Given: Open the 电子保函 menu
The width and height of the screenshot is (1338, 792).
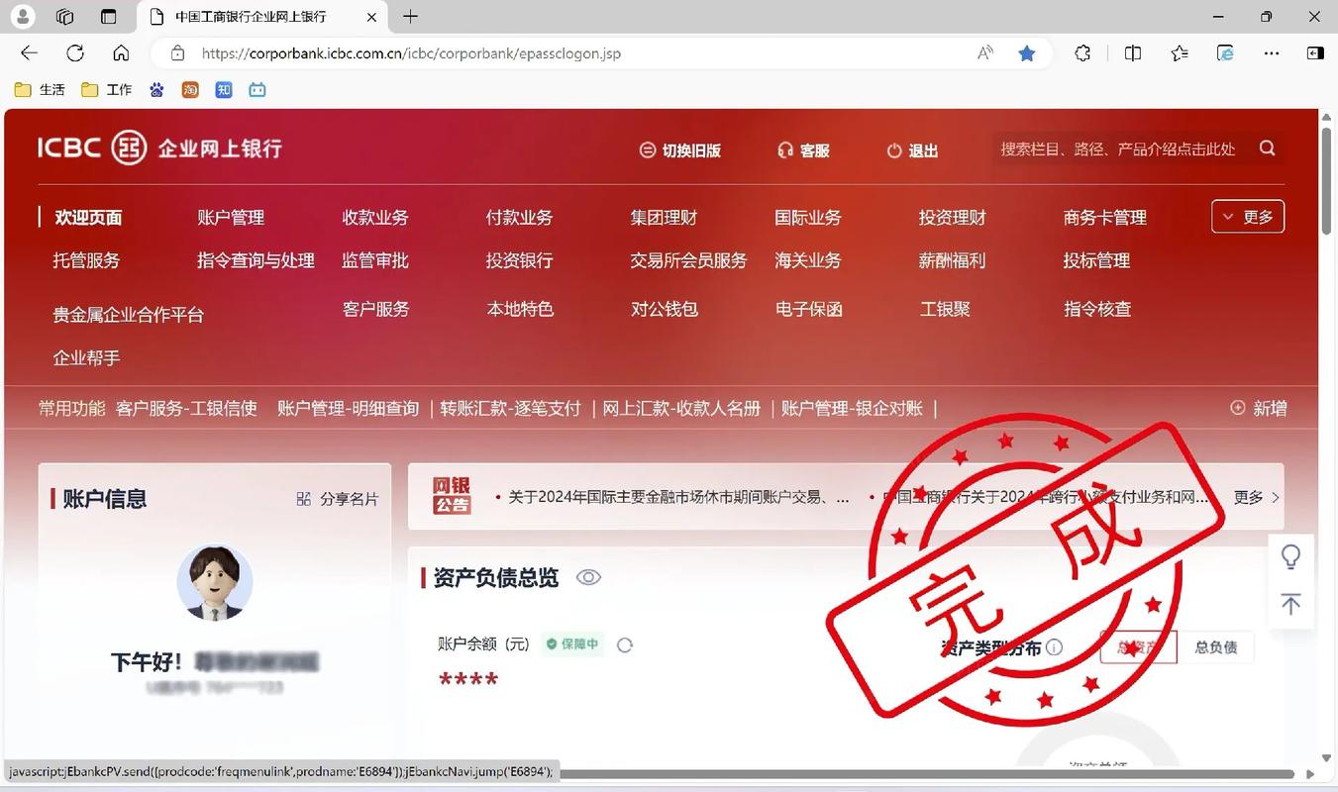Looking at the screenshot, I should [x=808, y=309].
